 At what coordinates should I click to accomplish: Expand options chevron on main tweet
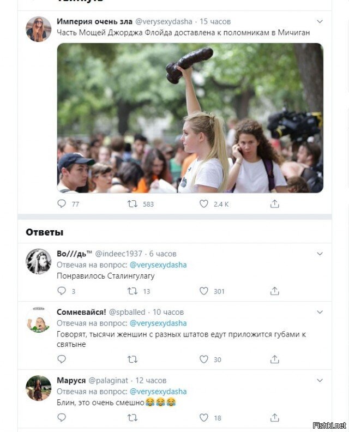tap(320, 21)
